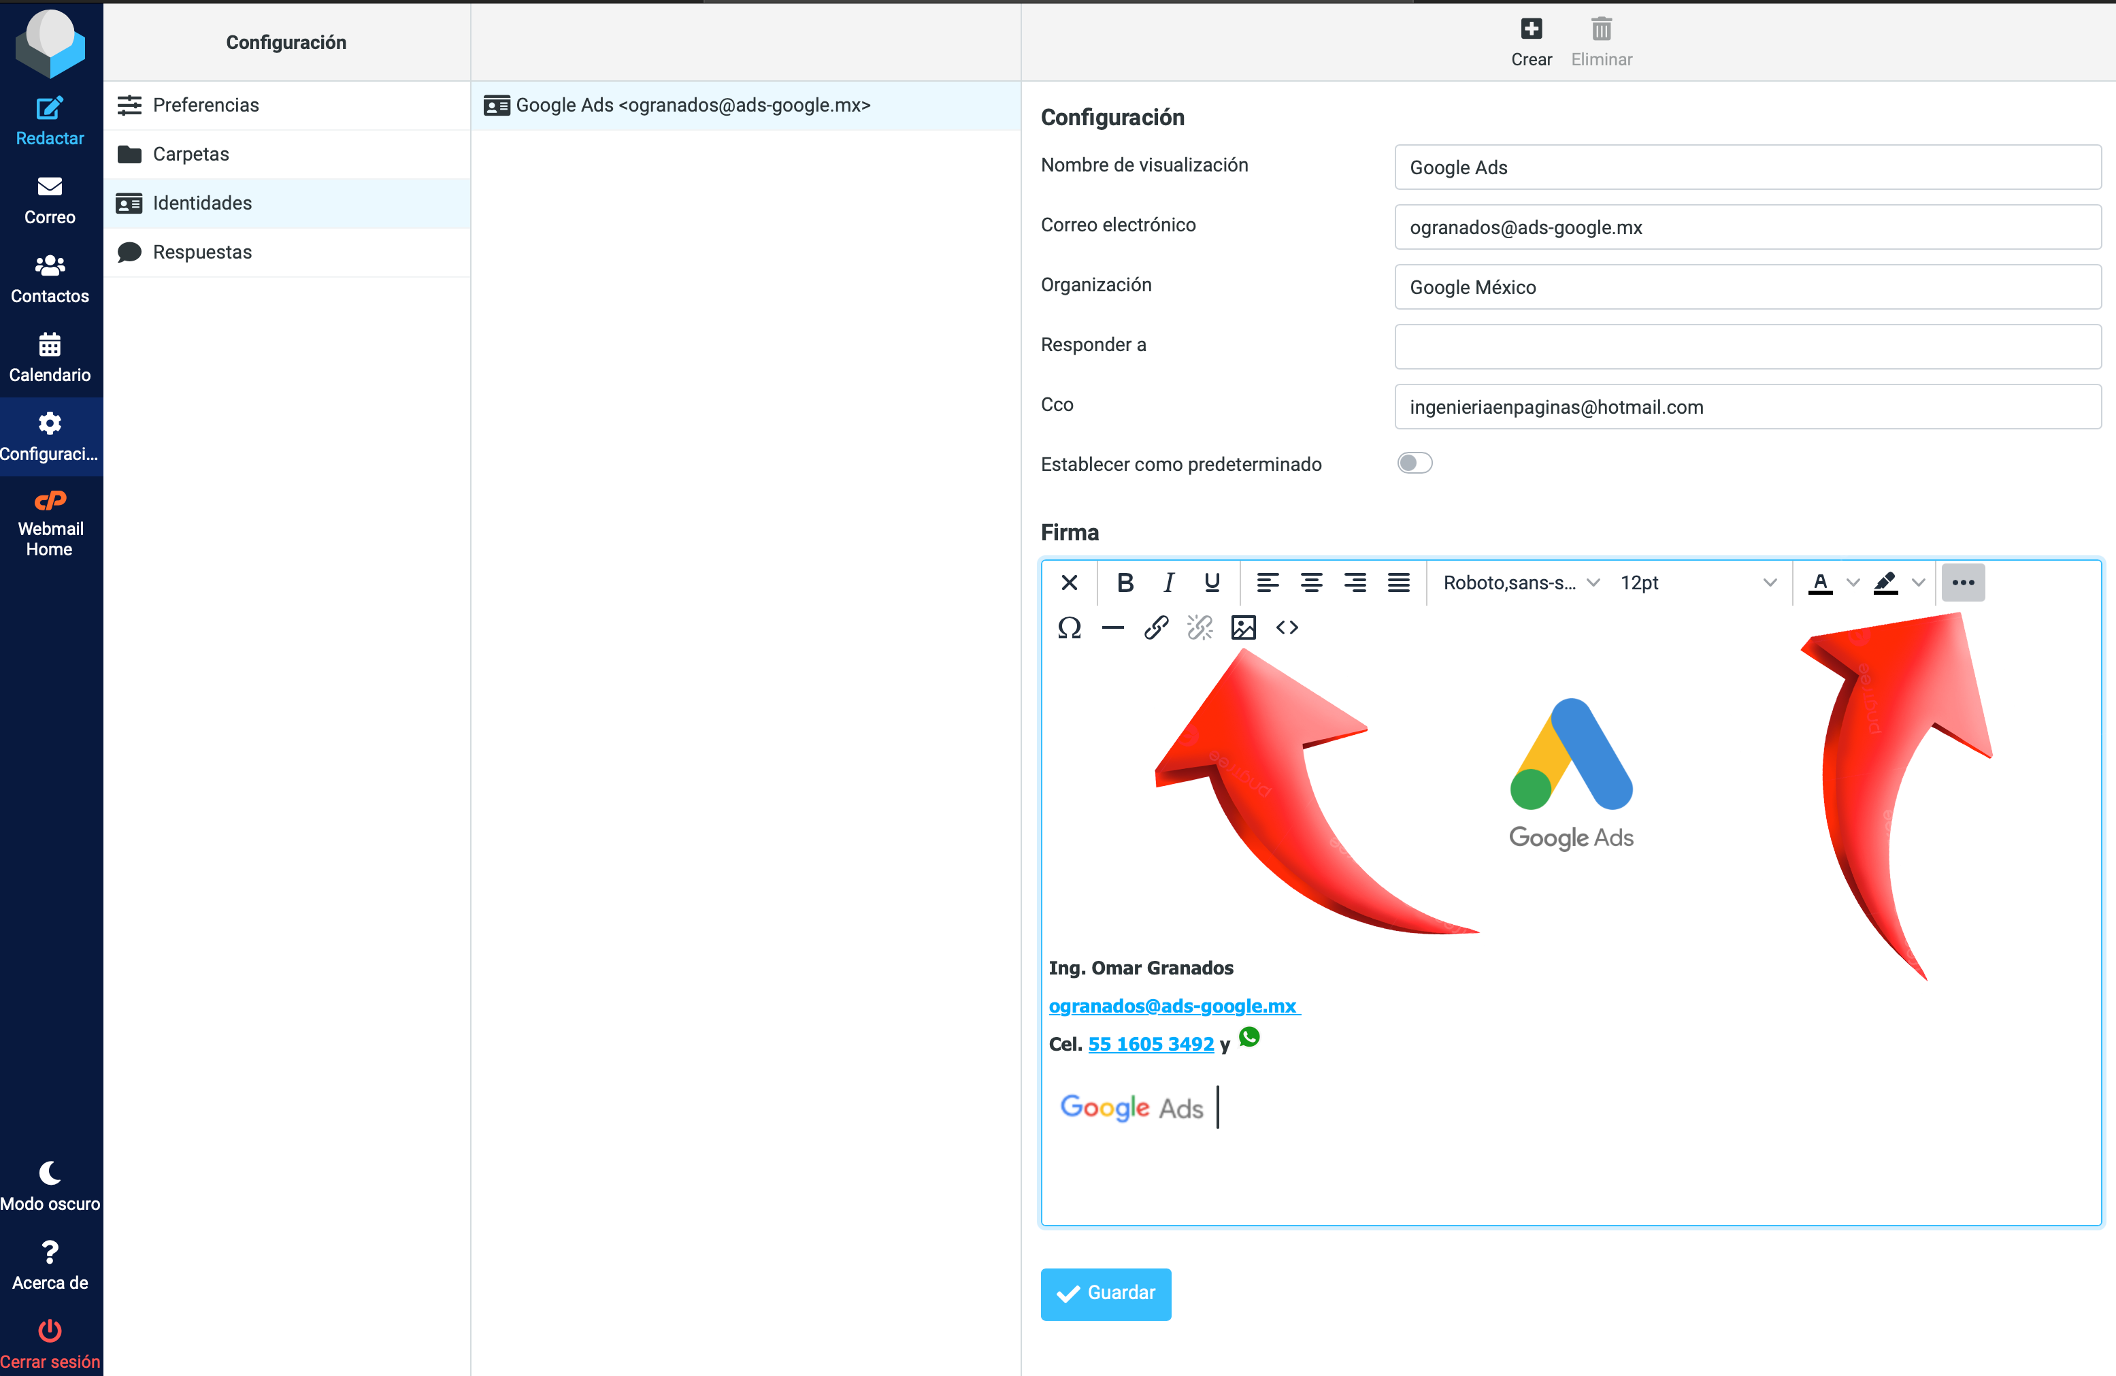Click the highlight background color button
2116x1376 pixels.
pyautogui.click(x=1886, y=583)
